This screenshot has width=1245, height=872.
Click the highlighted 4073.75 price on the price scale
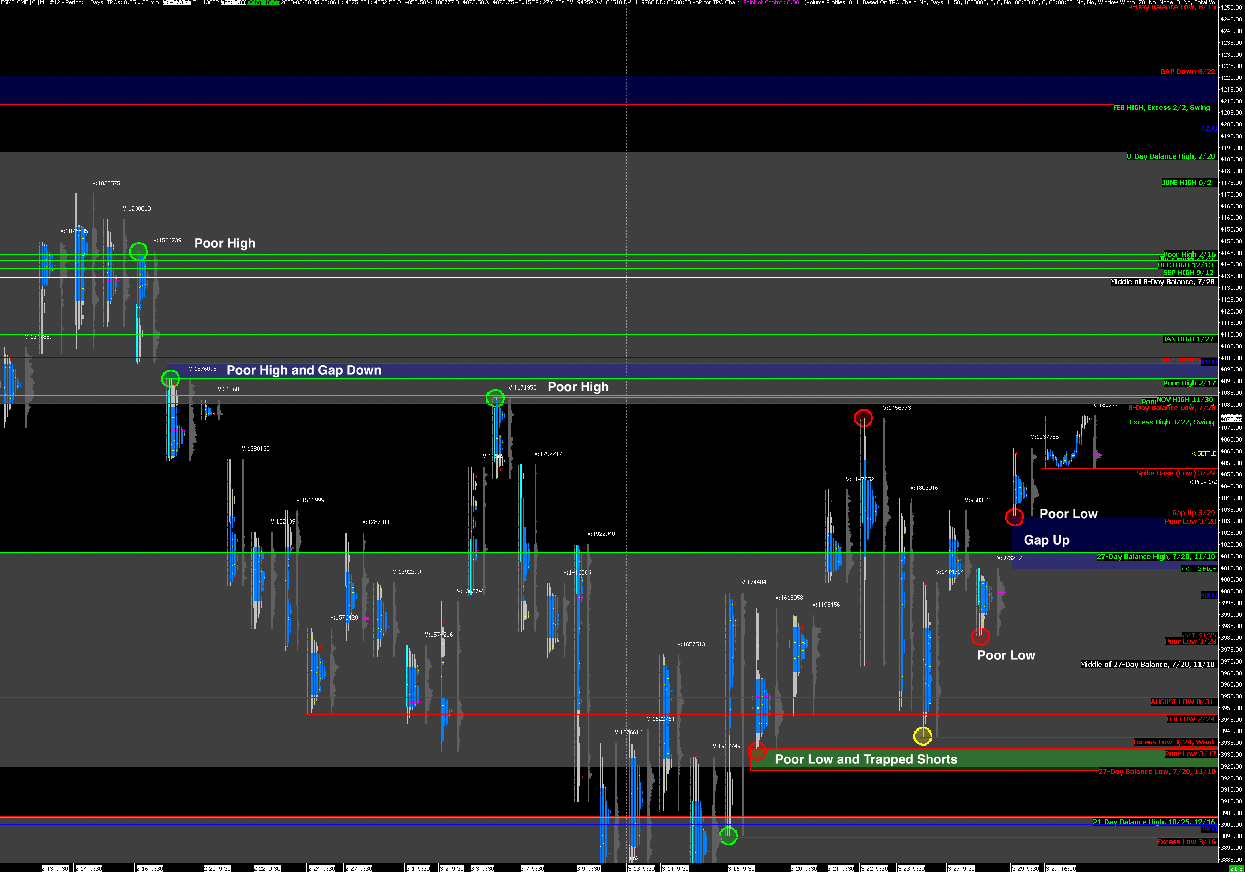(x=1231, y=419)
